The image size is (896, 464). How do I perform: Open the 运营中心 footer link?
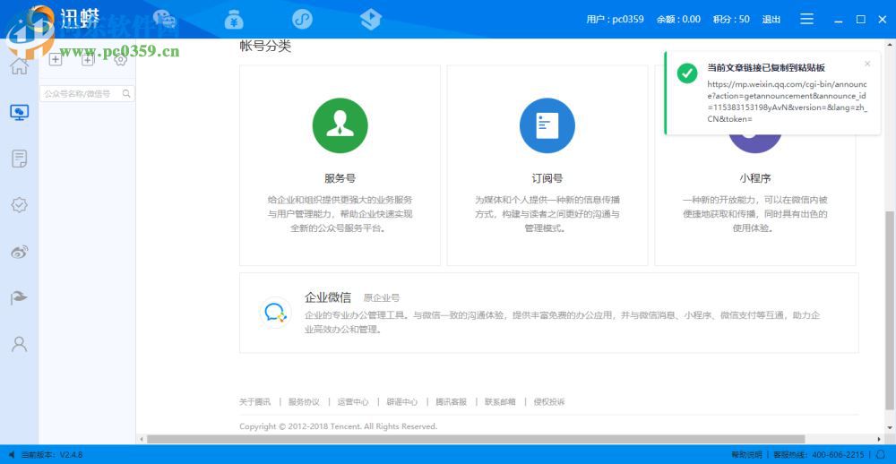pyautogui.click(x=353, y=401)
